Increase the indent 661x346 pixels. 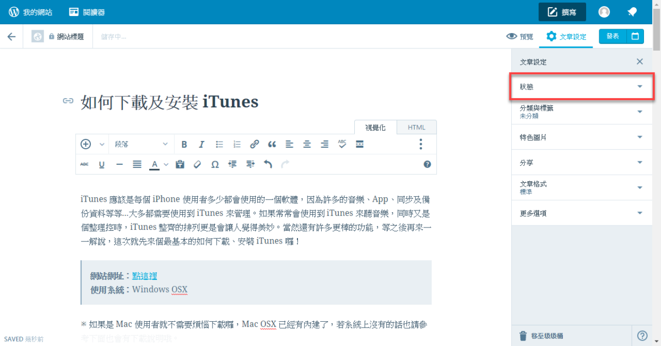[250, 164]
